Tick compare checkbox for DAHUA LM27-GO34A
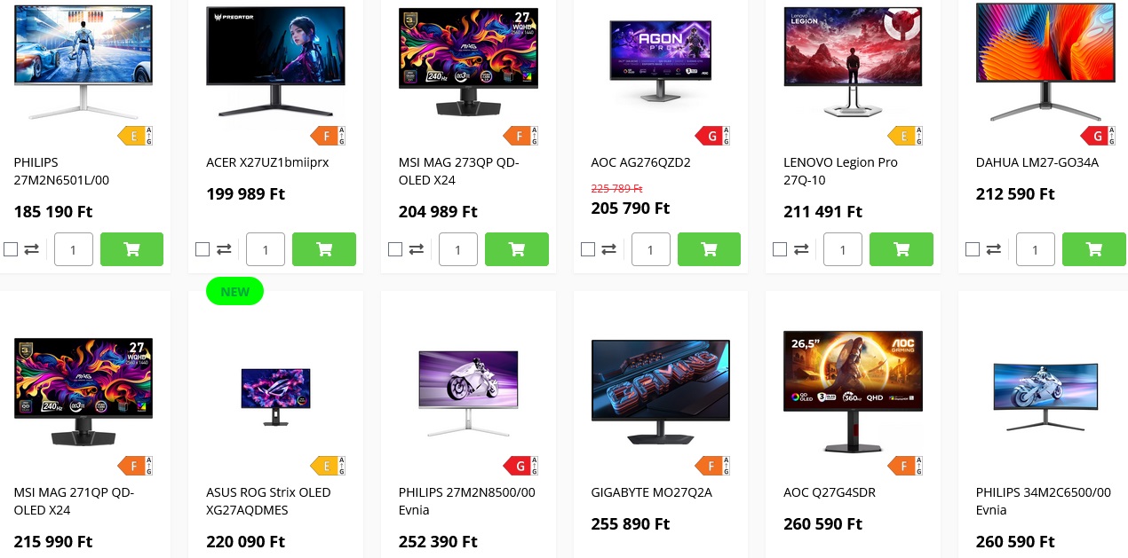This screenshot has width=1128, height=558. tap(973, 249)
